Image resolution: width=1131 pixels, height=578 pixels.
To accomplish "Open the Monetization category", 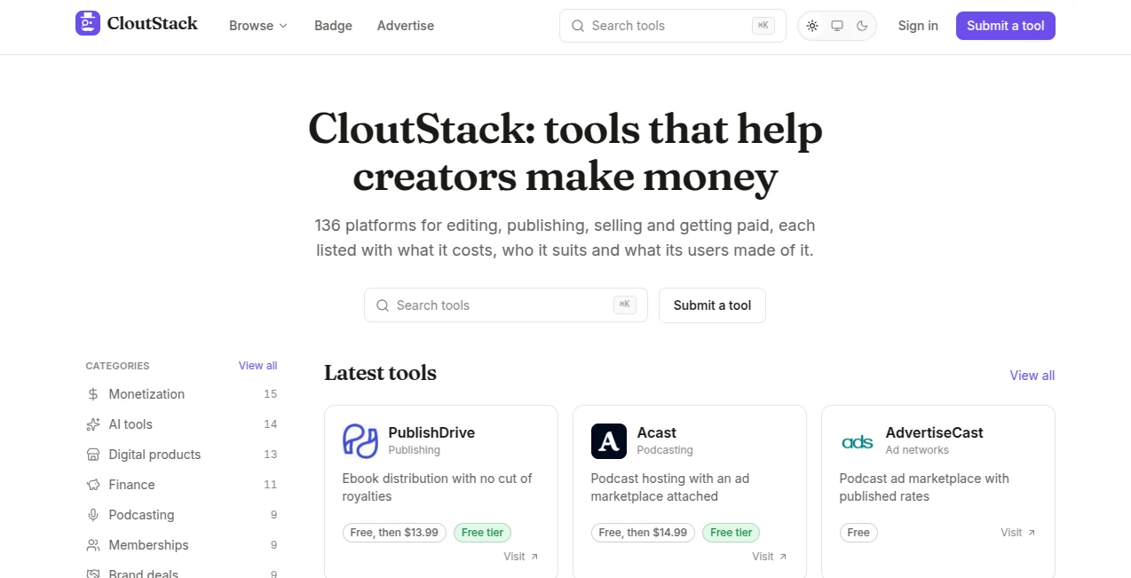I will [182, 394].
